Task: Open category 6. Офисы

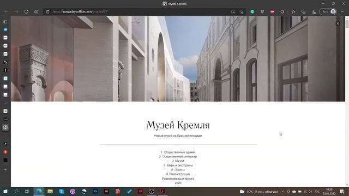Action: 178,170
